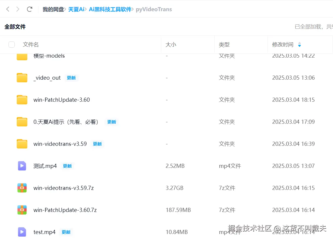Click the 10.84MB size value
This screenshot has width=333, height=239.
(x=177, y=232)
